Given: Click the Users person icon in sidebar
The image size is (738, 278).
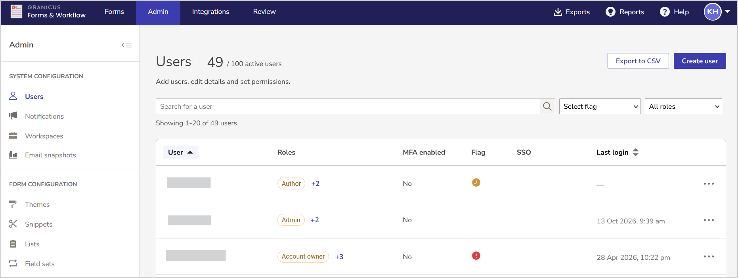Looking at the screenshot, I should 13,96.
